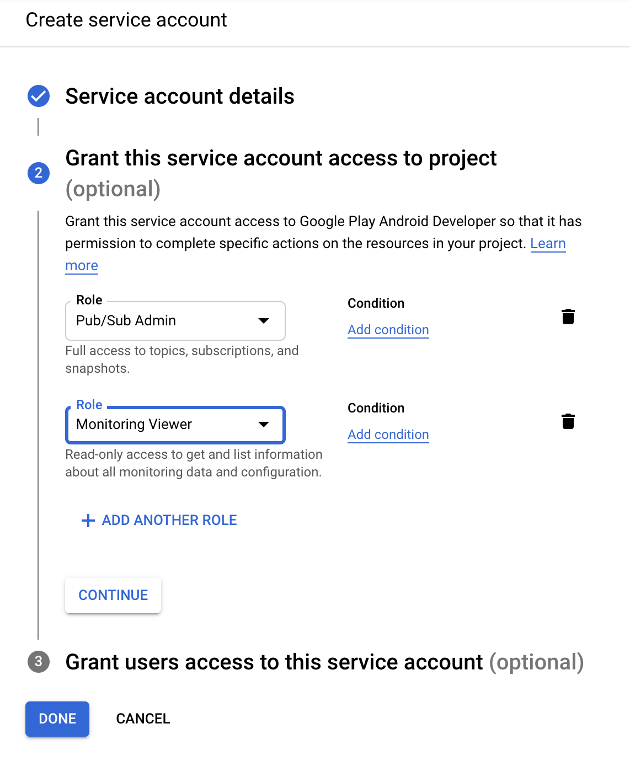Click the Grant this service account access heading
This screenshot has width=630, height=772.
(x=281, y=158)
